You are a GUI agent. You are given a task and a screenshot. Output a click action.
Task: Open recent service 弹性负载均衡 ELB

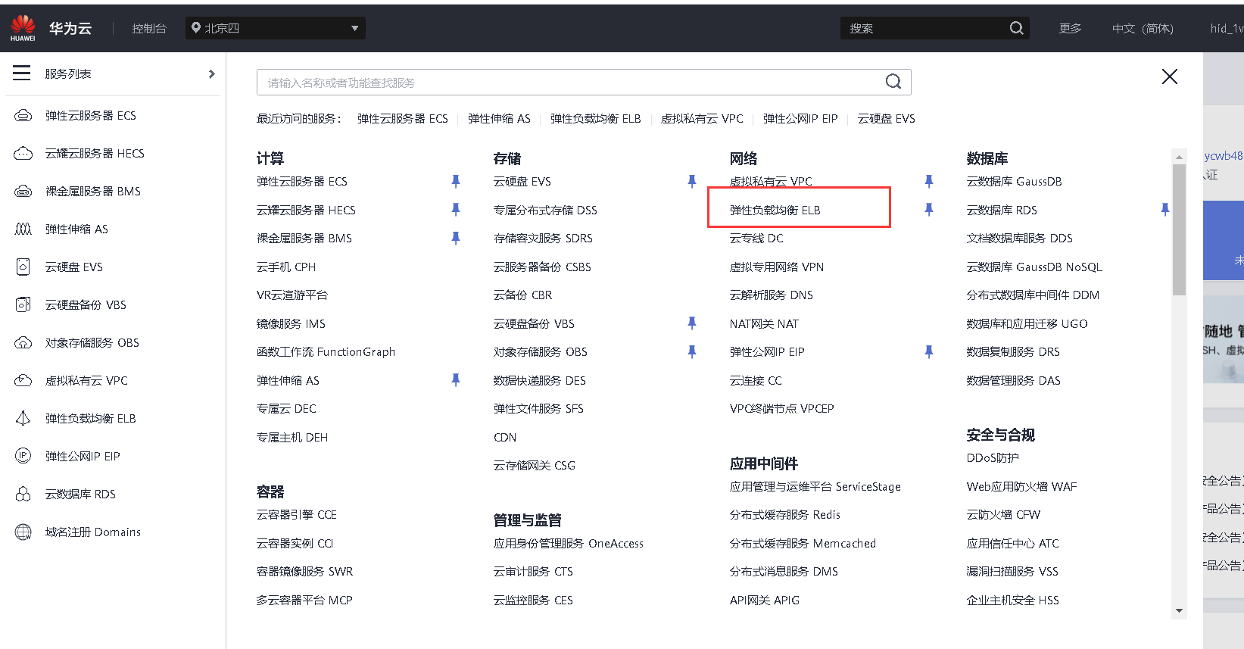point(596,119)
